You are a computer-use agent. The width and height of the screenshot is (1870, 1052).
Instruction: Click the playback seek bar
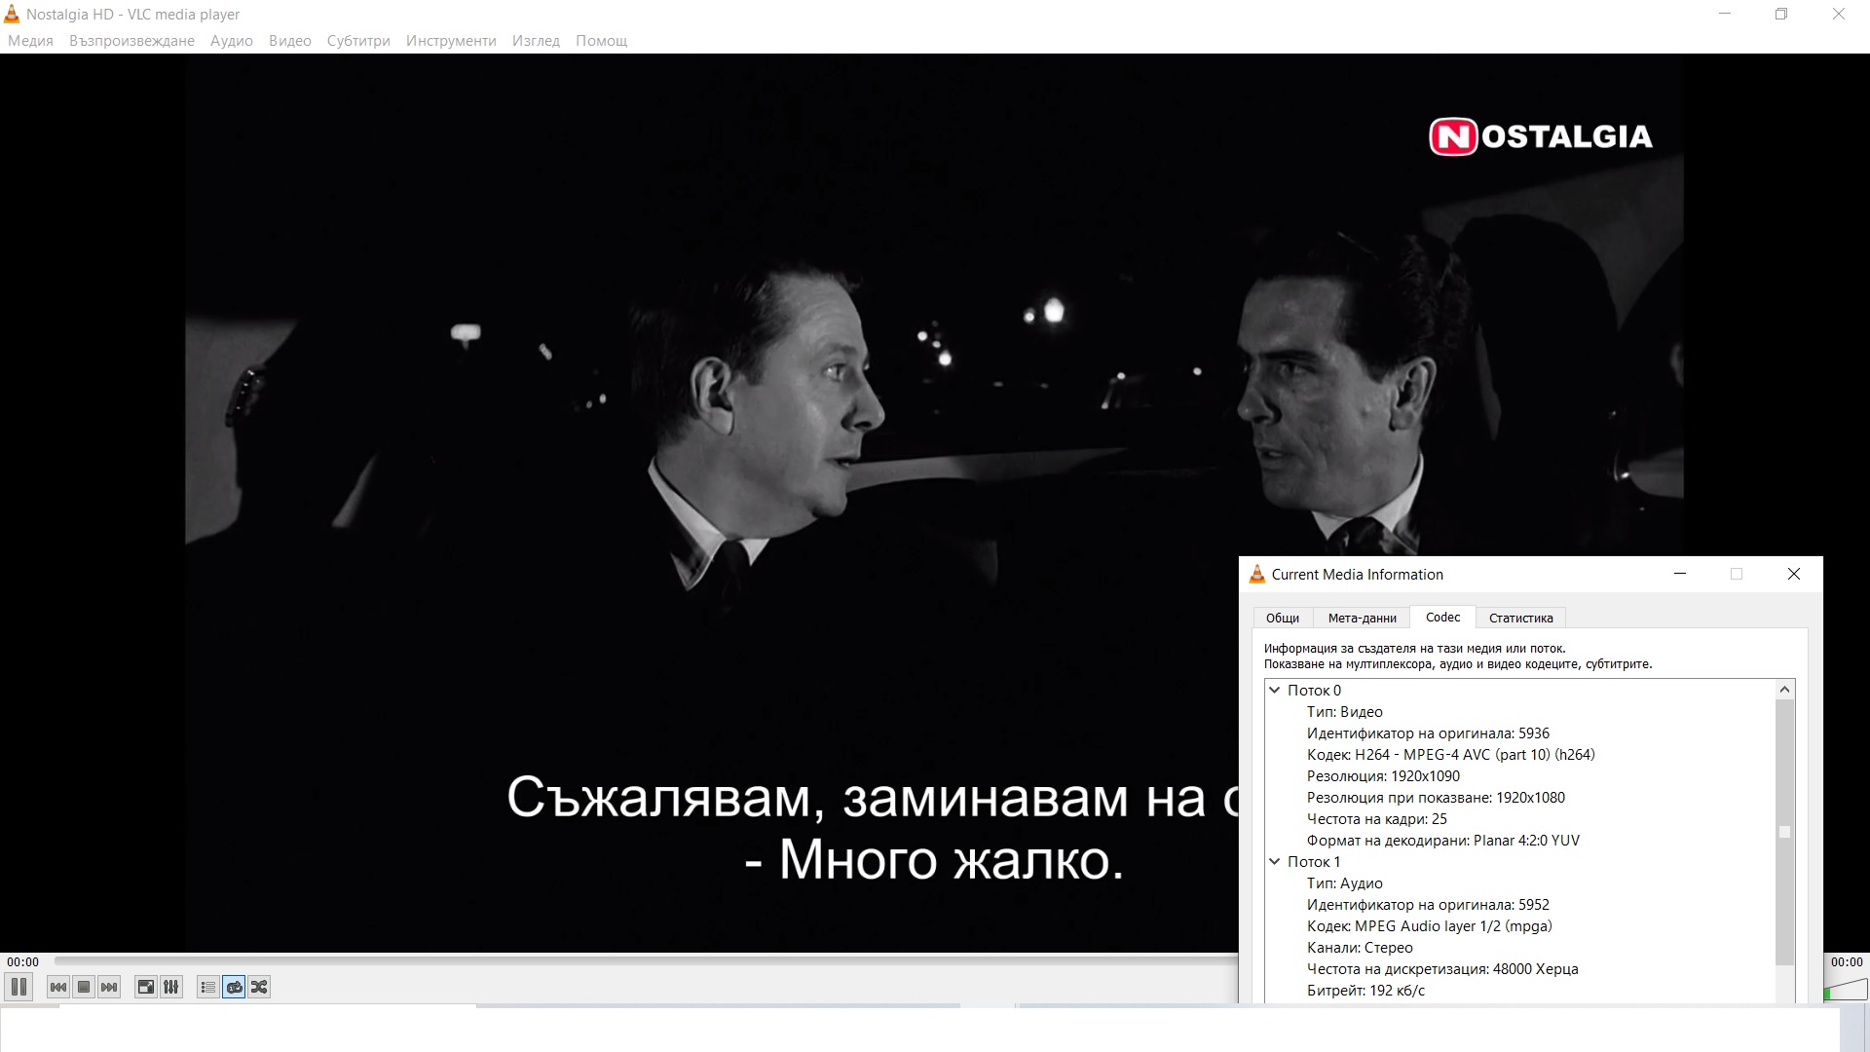coord(645,960)
